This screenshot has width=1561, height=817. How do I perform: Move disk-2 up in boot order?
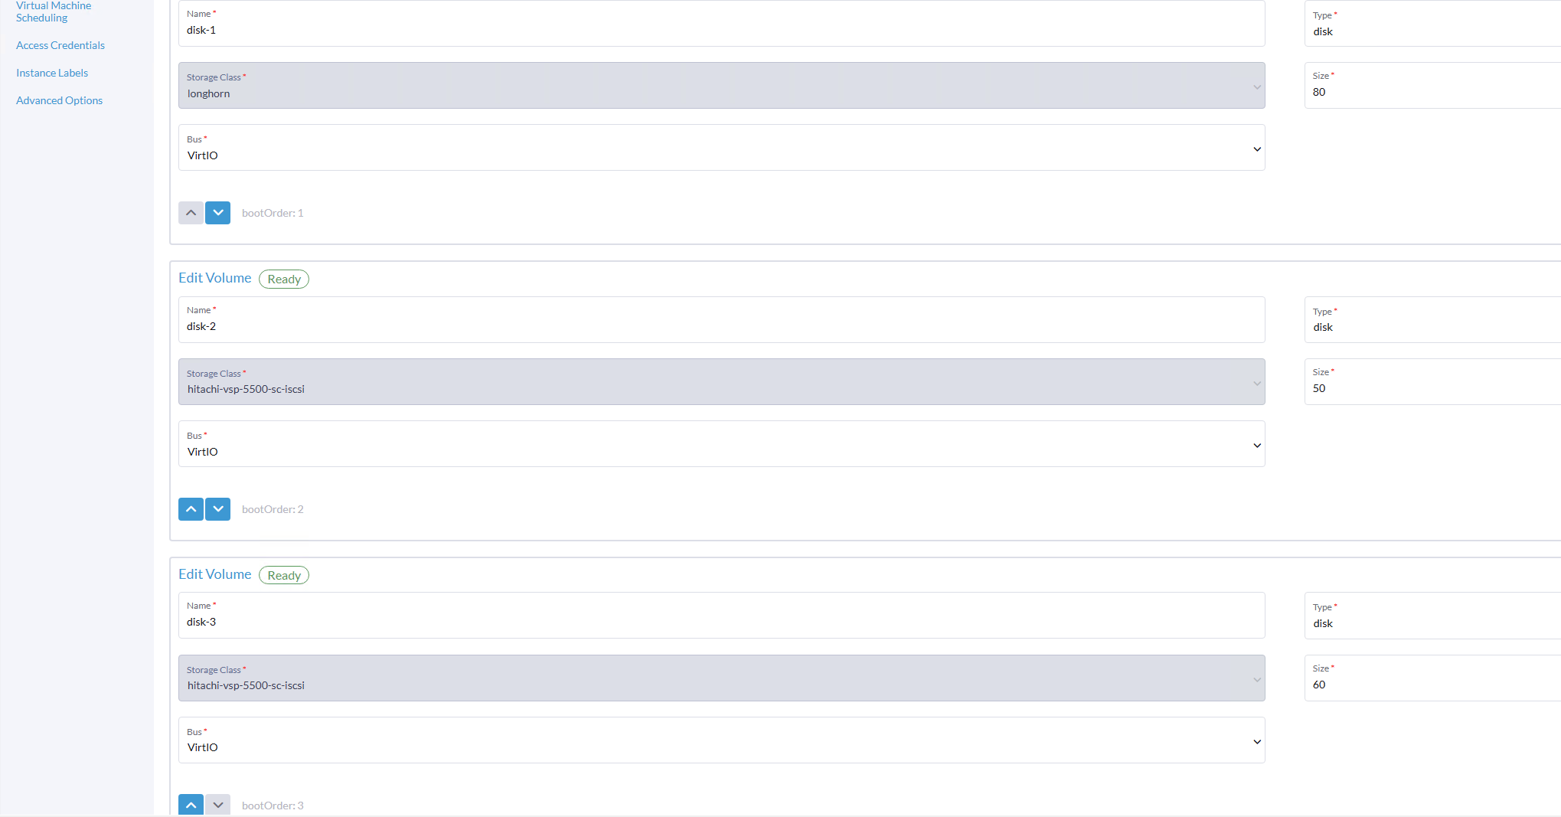[191, 509]
